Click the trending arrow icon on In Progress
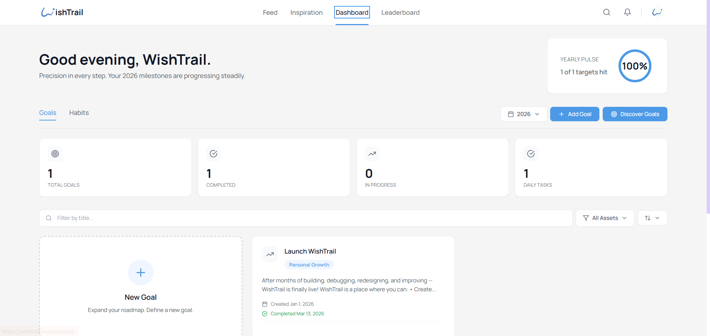This screenshot has height=336, width=710. (x=372, y=154)
